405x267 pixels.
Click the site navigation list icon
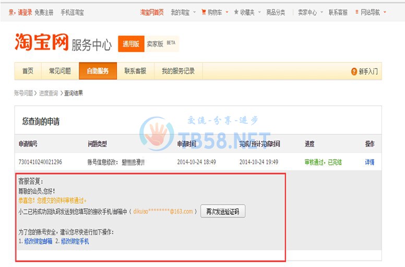click(356, 12)
